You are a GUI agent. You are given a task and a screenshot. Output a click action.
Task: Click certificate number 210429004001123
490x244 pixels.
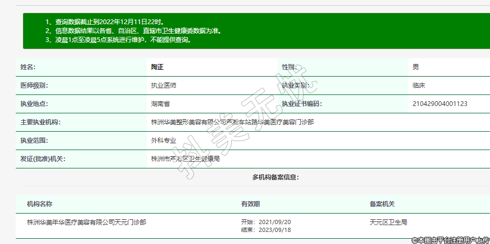click(440, 104)
